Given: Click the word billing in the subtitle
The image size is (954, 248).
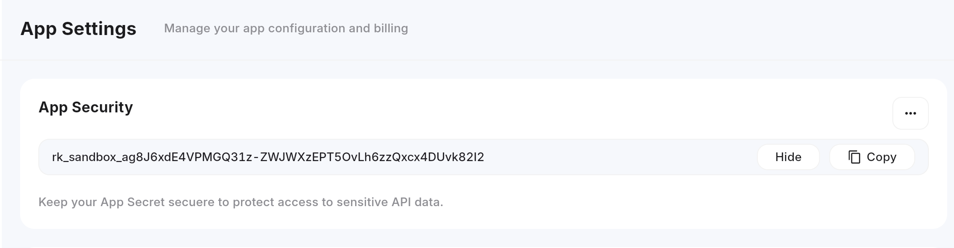Looking at the screenshot, I should 391,28.
